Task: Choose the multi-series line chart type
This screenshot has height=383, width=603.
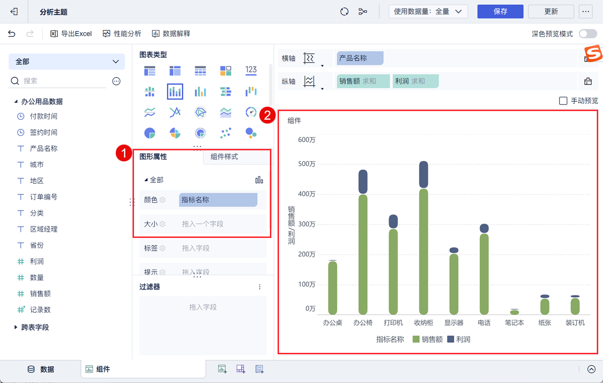Action: [175, 112]
